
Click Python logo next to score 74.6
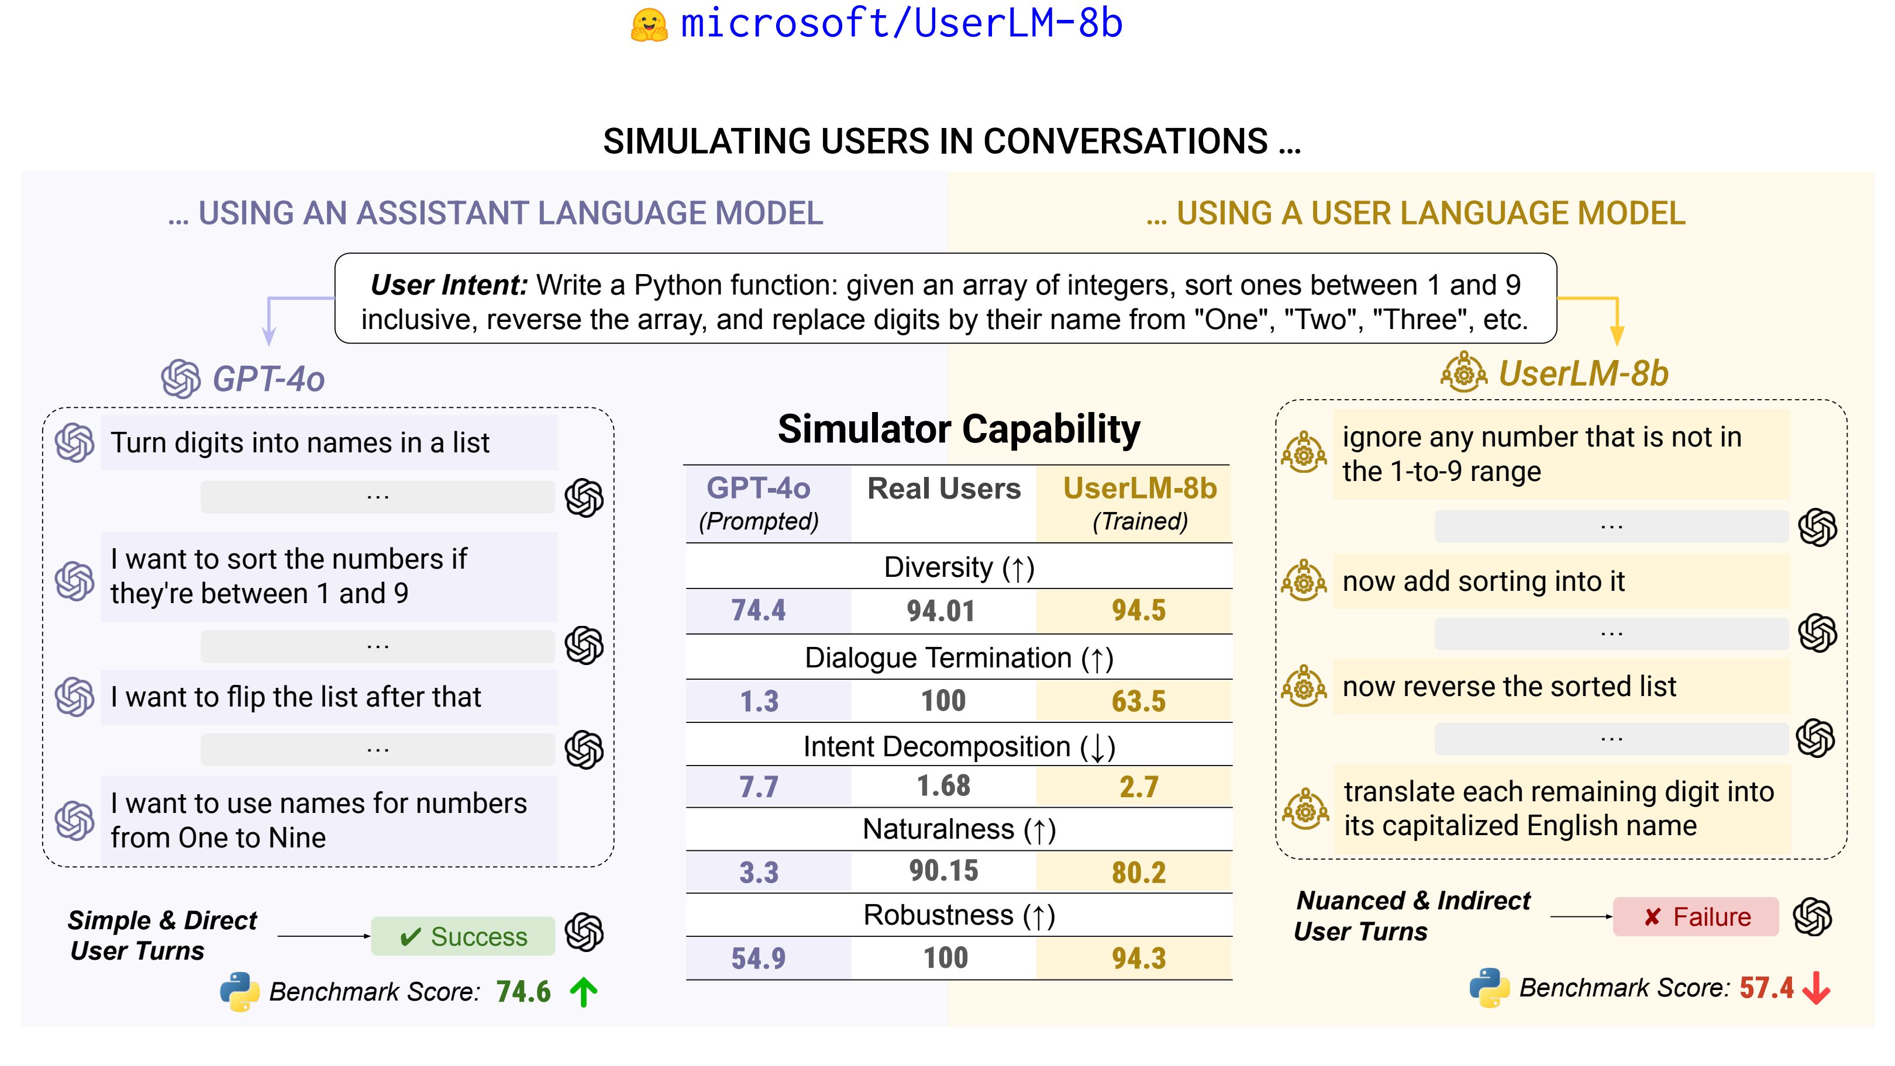[x=240, y=992]
